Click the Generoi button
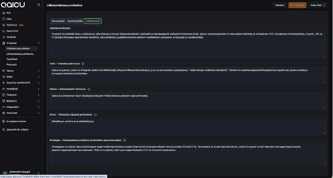Viewport: 333px width, 178px height. [x=279, y=5]
